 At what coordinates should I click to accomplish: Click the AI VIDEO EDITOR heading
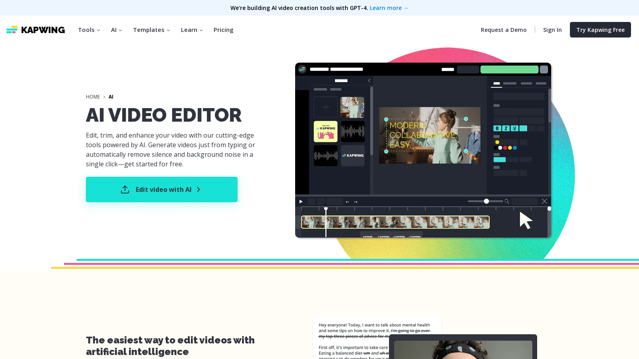pos(164,115)
